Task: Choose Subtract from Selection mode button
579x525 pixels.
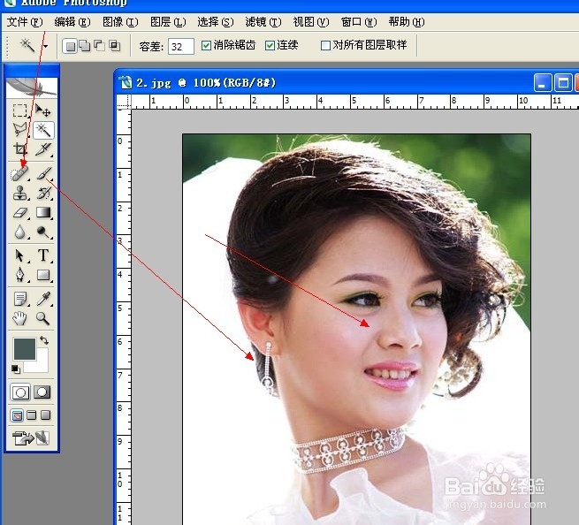Action: [99, 46]
